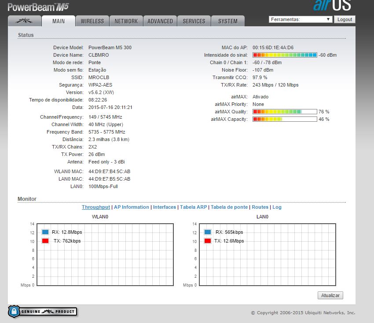Select Transmit CCQ value 97.9 %
This screenshot has width=374, height=323.
click(x=260, y=77)
